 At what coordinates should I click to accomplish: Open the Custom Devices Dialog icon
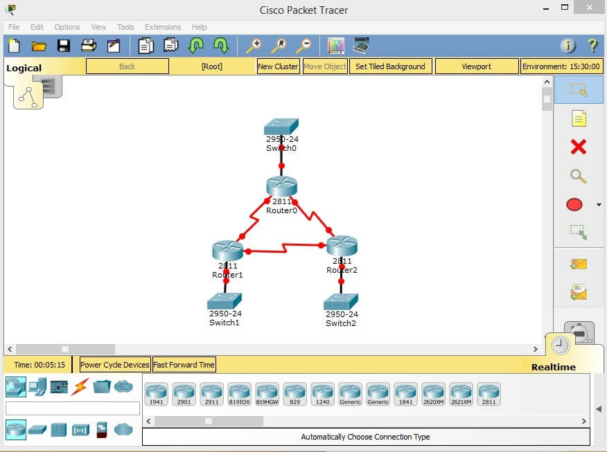[x=361, y=45]
